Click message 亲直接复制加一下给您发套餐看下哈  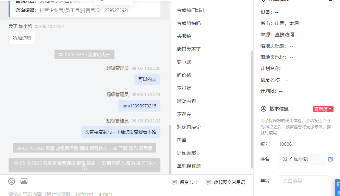coord(121,132)
